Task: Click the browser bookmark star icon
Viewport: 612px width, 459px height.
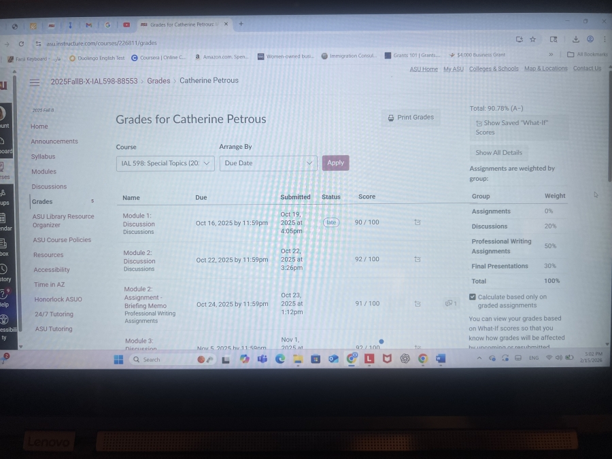Action: point(532,39)
